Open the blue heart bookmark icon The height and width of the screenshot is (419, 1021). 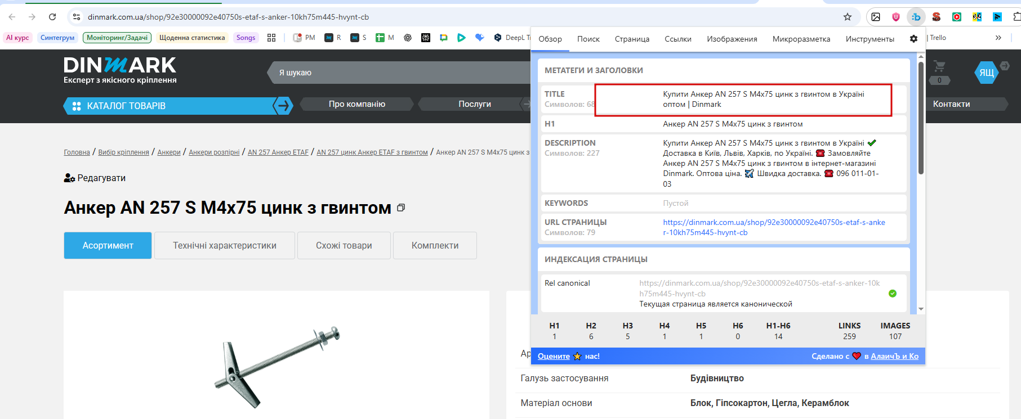point(479,38)
